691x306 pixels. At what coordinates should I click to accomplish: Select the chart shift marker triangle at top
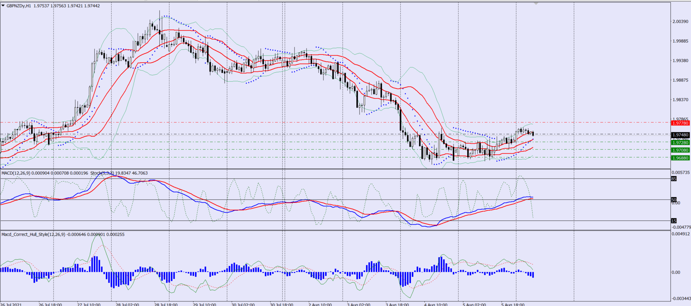coord(536,3)
